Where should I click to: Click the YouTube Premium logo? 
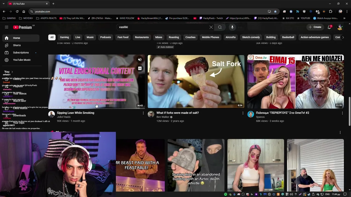pyautogui.click(x=22, y=27)
